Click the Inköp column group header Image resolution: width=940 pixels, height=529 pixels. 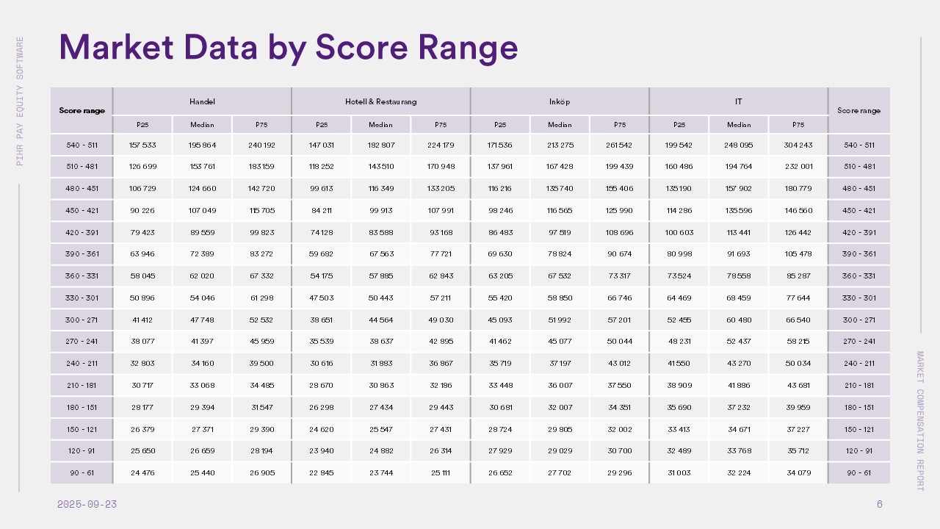560,101
